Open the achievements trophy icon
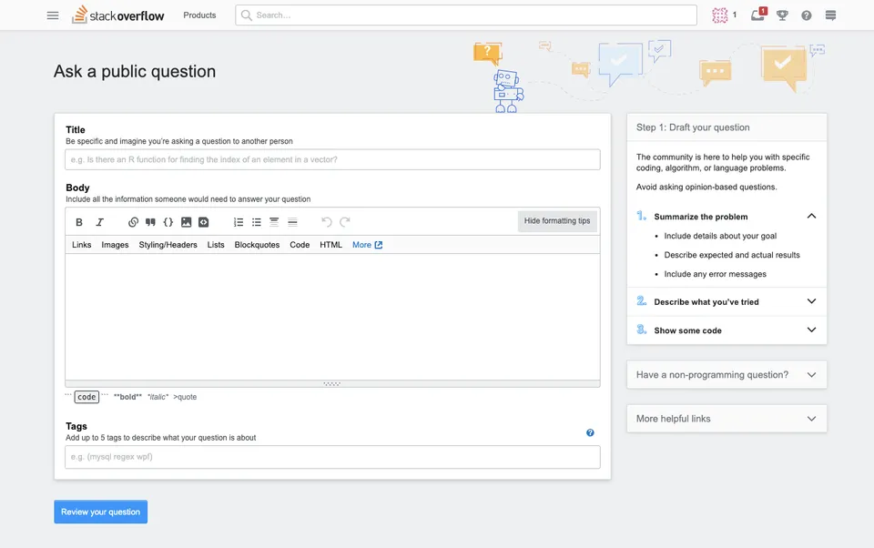 tap(782, 15)
